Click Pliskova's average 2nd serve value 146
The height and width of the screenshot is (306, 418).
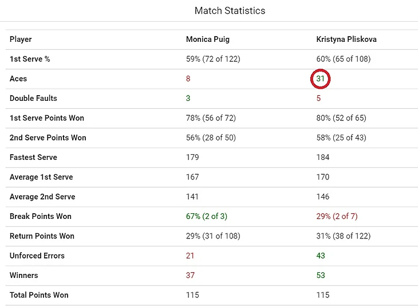[x=323, y=197]
